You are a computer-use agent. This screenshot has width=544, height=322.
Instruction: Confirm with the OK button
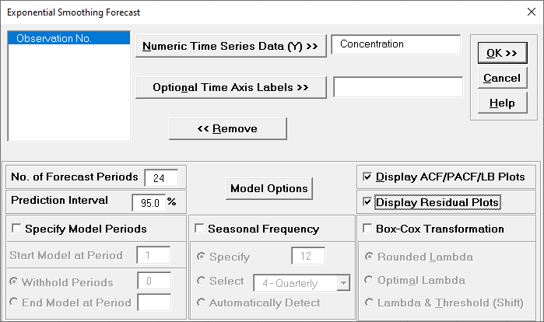502,53
